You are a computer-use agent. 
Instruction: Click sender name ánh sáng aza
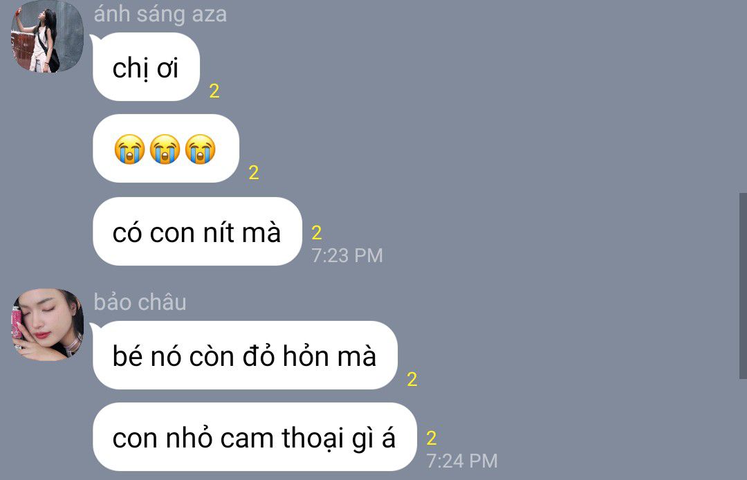pos(160,15)
